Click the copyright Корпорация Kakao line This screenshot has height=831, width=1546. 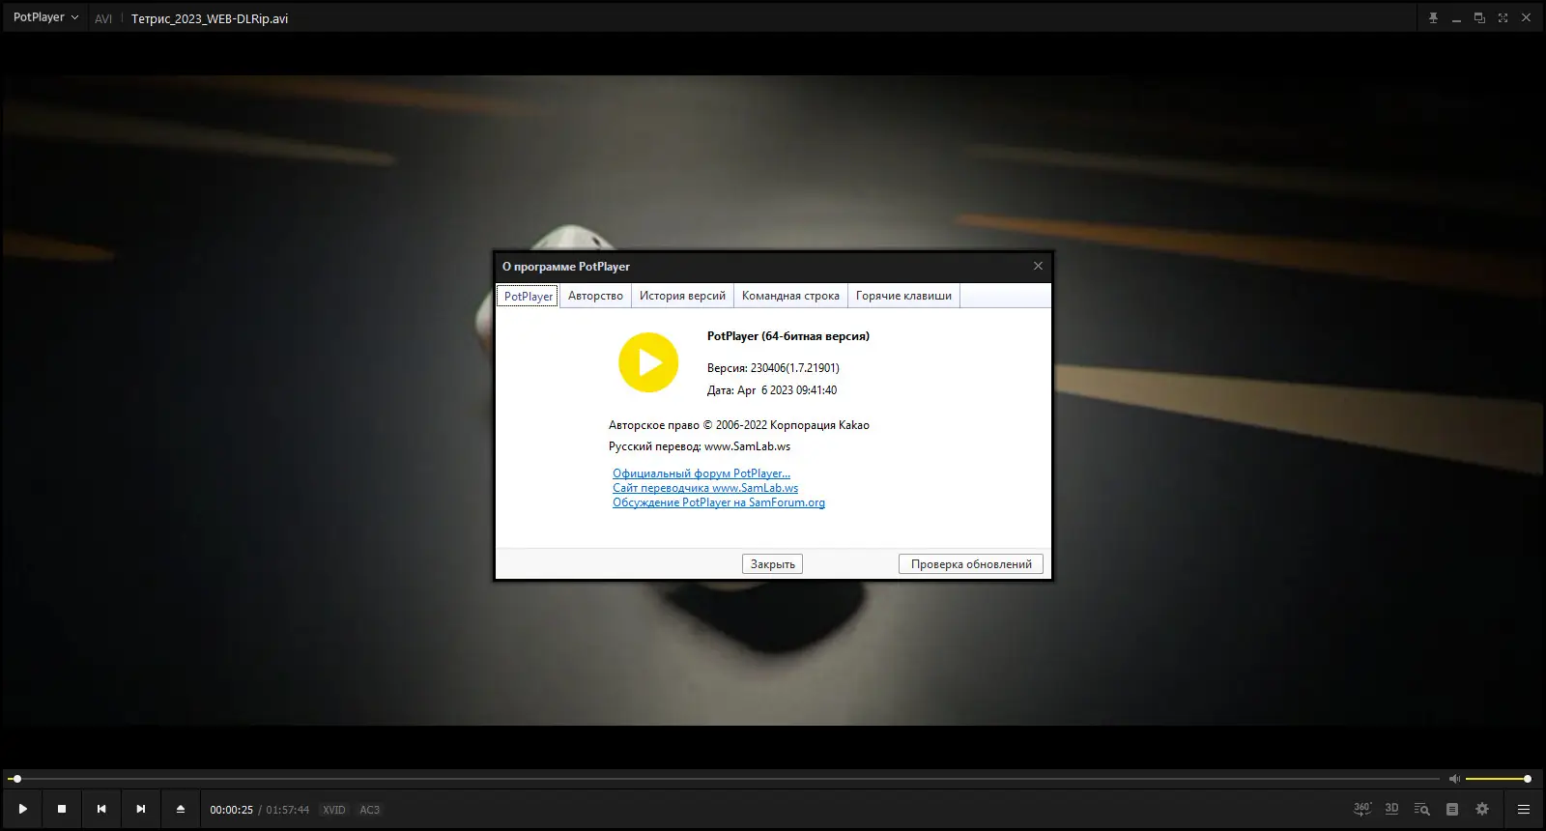point(739,425)
